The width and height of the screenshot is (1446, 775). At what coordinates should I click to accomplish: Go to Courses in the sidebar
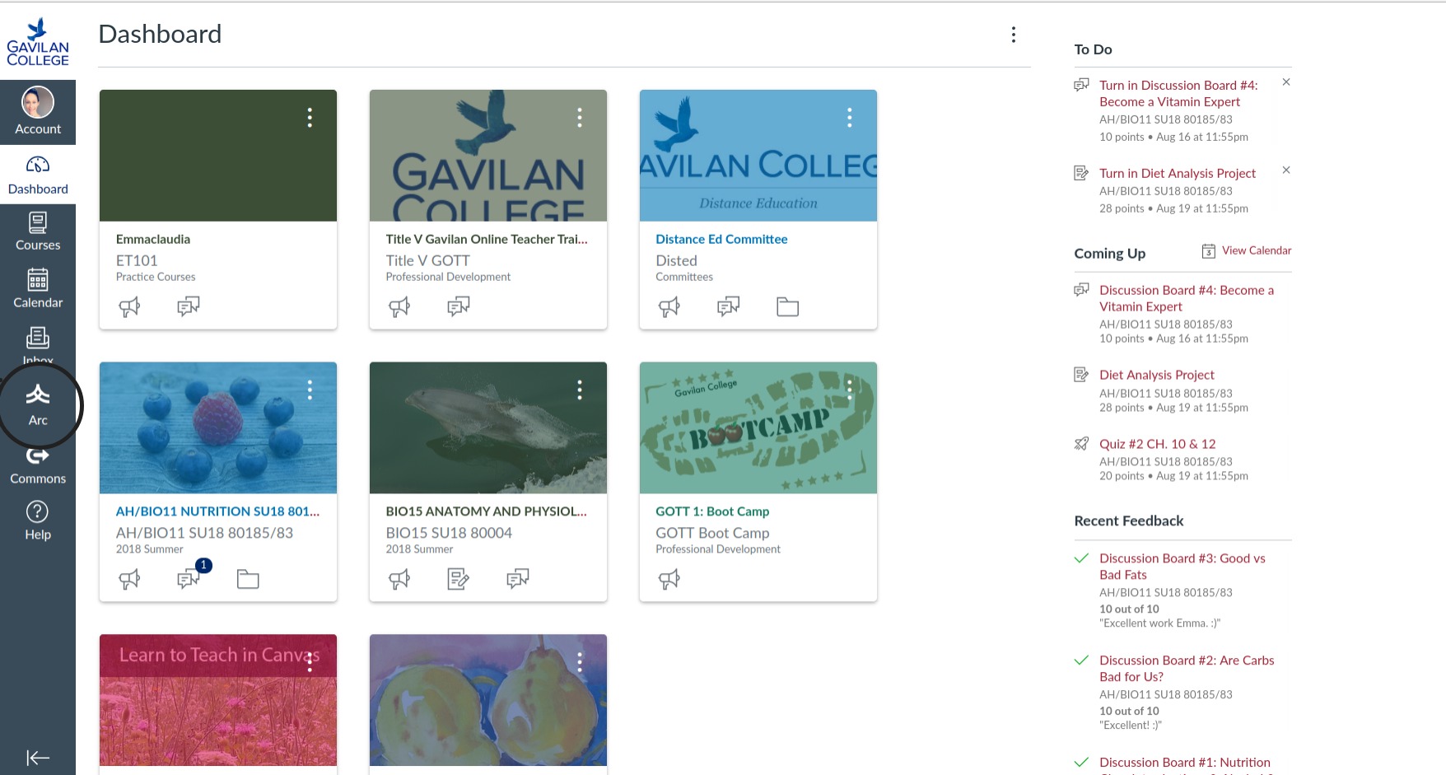click(x=38, y=231)
